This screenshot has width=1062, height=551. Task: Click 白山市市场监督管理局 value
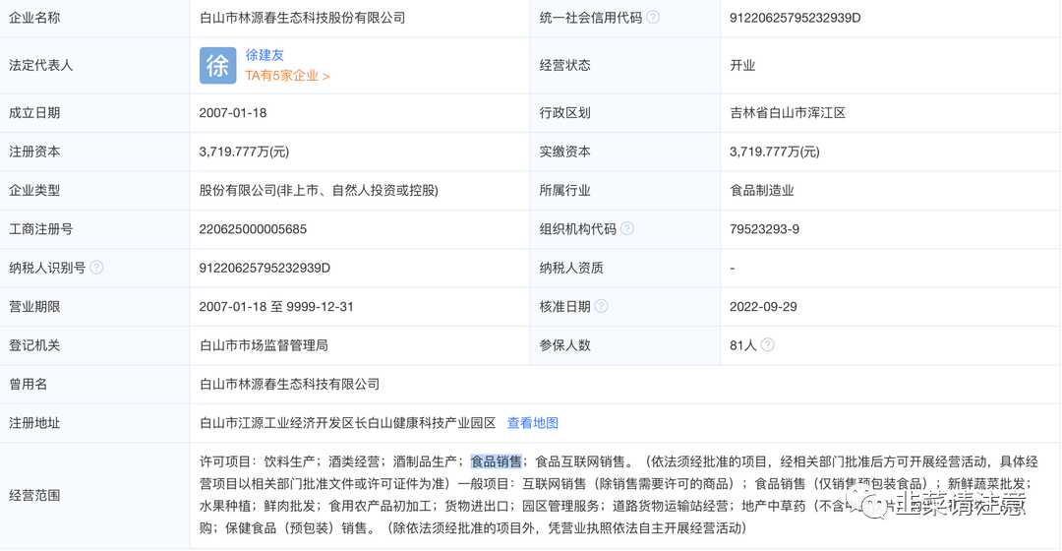point(264,345)
